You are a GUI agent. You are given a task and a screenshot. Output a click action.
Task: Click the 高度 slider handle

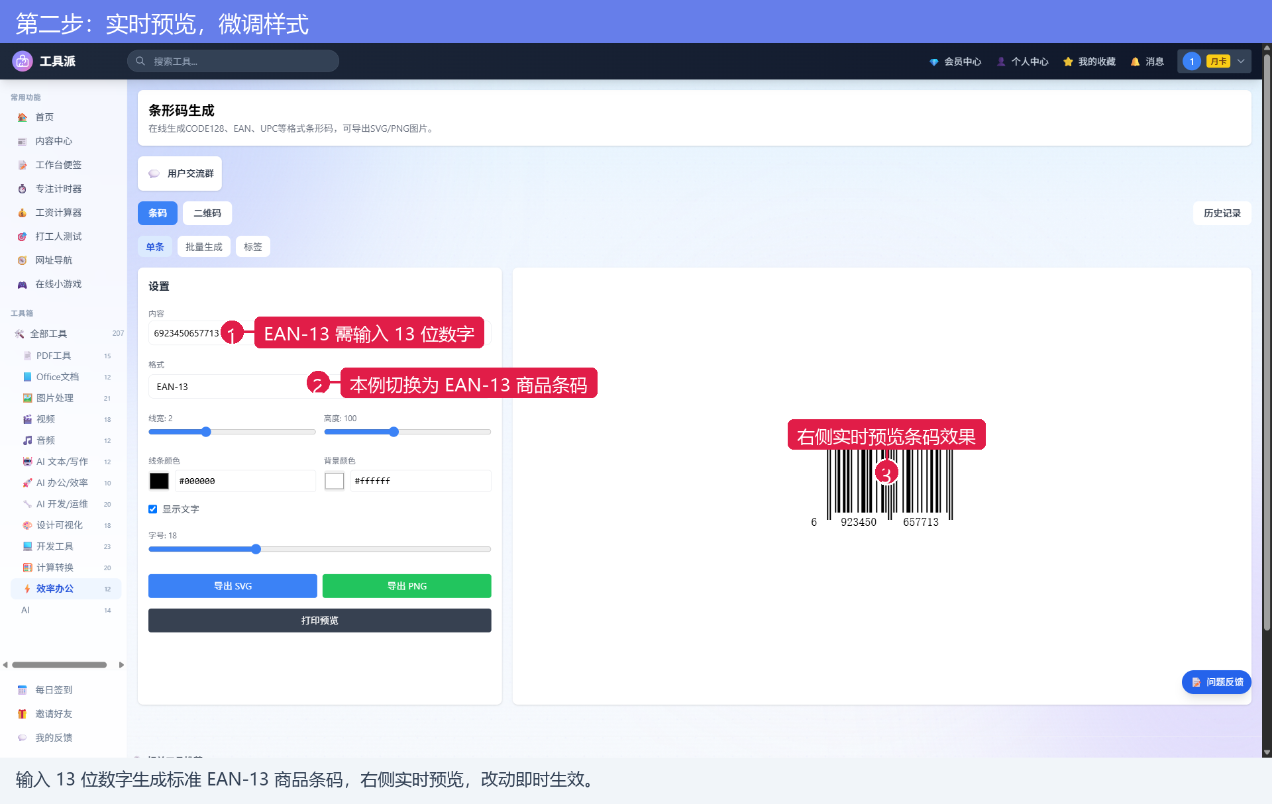pyautogui.click(x=394, y=432)
